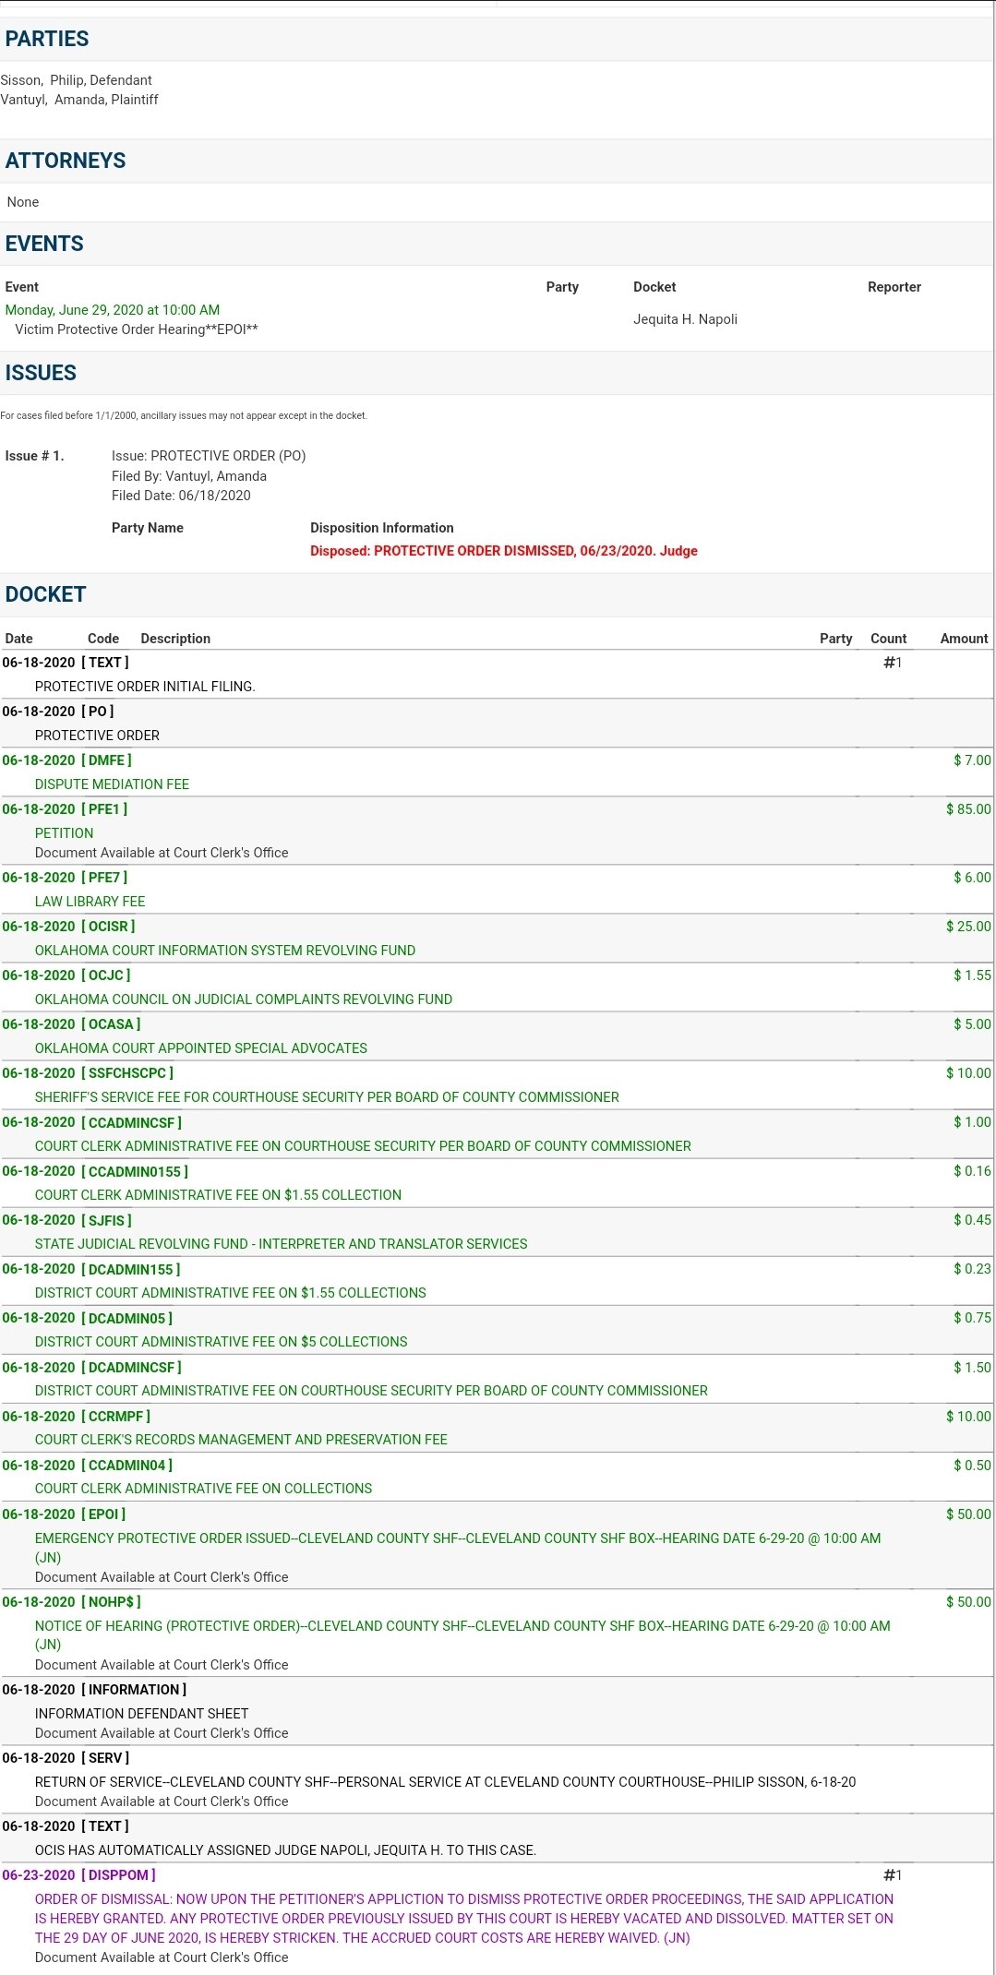Click the [ CCADMIN04 ] docket code

pos(126,1465)
